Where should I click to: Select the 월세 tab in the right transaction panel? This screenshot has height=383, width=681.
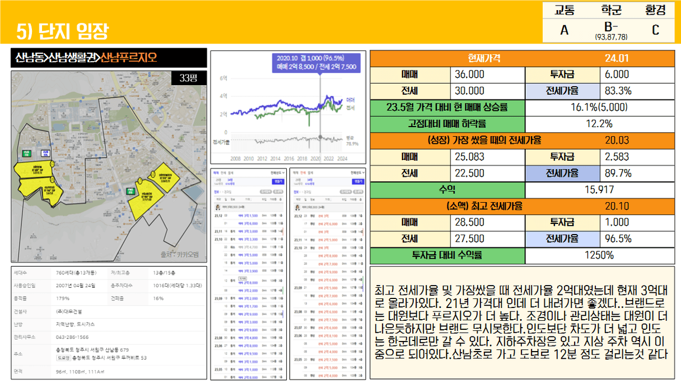310,172
